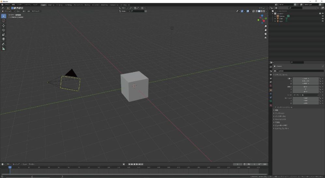Image resolution: width=325 pixels, height=178 pixels.
Task: Play the animation in the timeline
Action: [137, 164]
